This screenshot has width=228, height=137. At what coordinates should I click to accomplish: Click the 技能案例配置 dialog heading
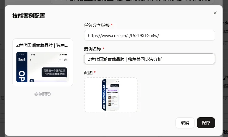tap(29, 16)
